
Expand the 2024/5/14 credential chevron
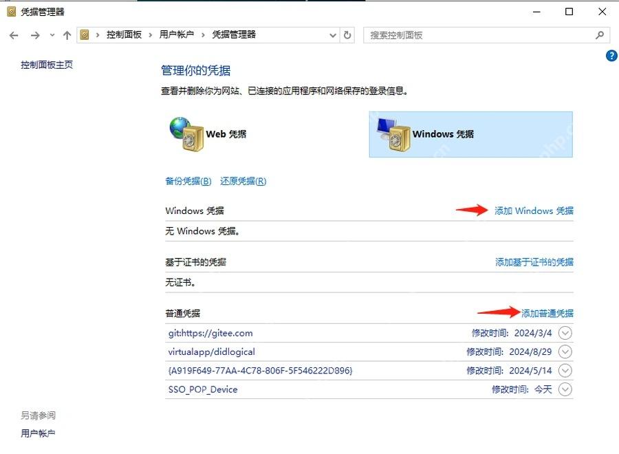pyautogui.click(x=565, y=371)
